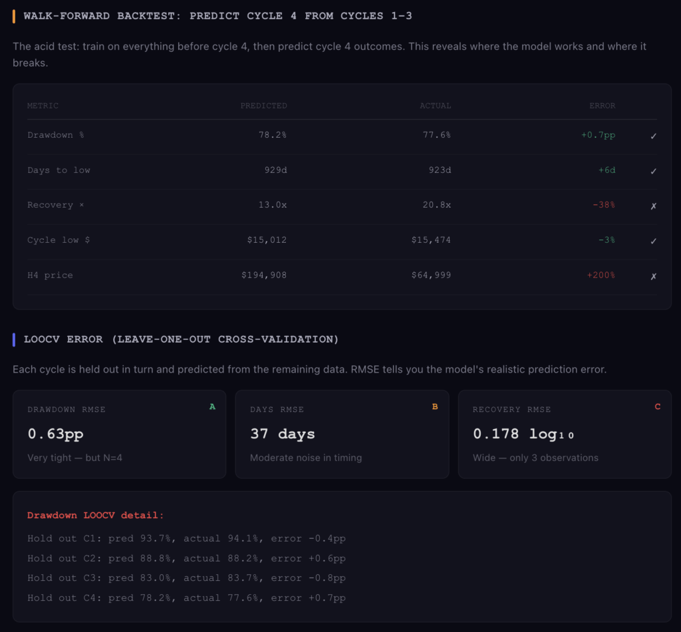Select the ERROR column header
Image resolution: width=681 pixels, height=632 pixels.
(x=602, y=106)
